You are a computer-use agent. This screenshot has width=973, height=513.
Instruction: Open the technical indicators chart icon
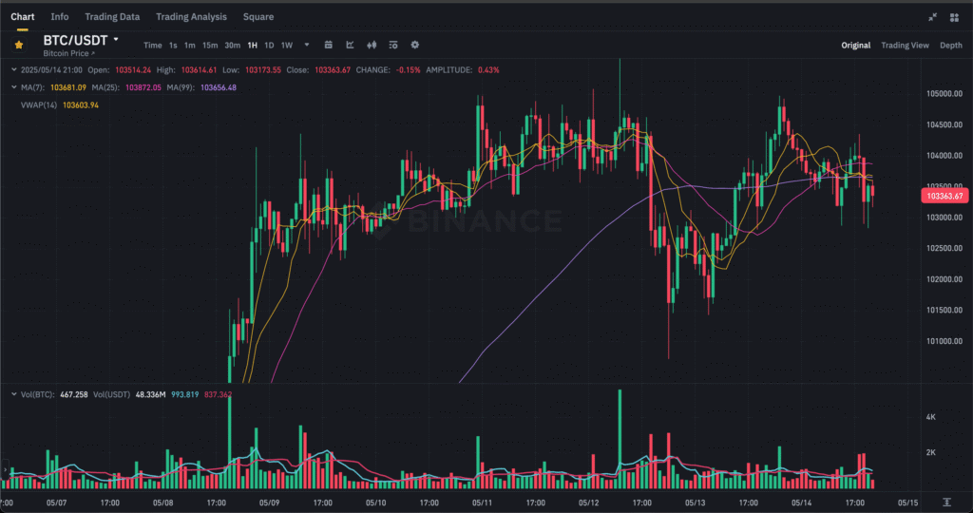click(350, 45)
